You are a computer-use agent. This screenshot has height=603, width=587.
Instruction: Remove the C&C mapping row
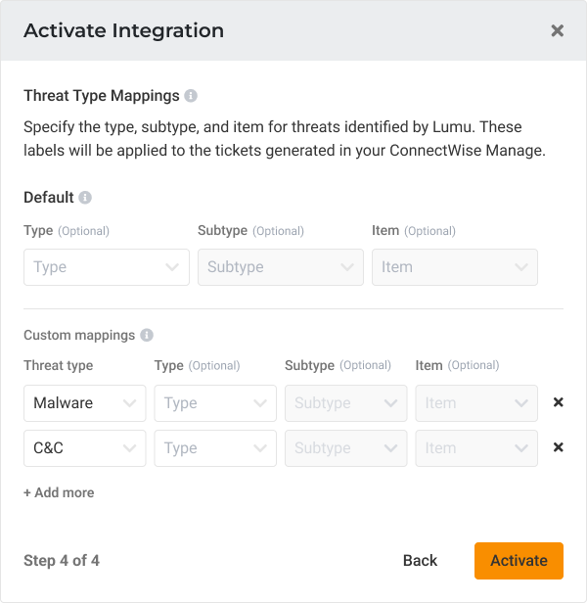(559, 447)
